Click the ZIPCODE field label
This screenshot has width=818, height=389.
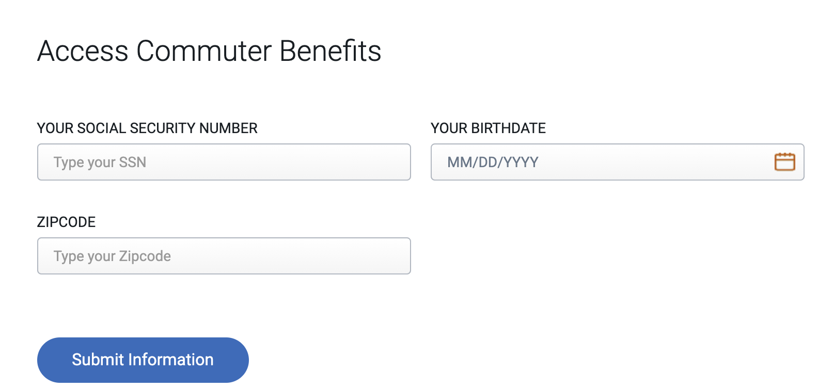tap(66, 222)
